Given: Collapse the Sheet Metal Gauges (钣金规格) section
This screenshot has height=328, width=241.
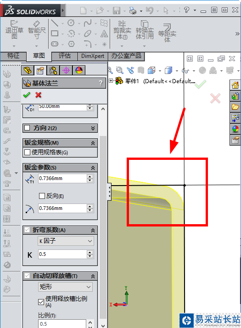Looking at the screenshot, I should click(93, 143).
